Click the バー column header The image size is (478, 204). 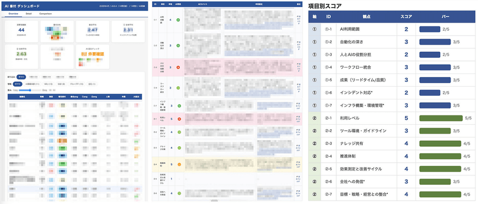(x=445, y=17)
